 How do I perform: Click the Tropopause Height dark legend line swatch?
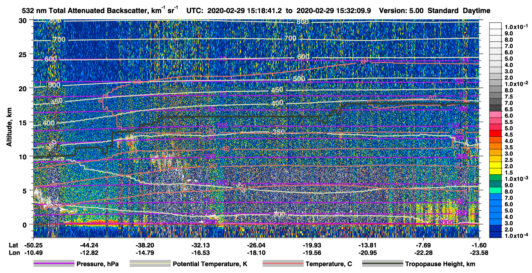pyautogui.click(x=383, y=264)
